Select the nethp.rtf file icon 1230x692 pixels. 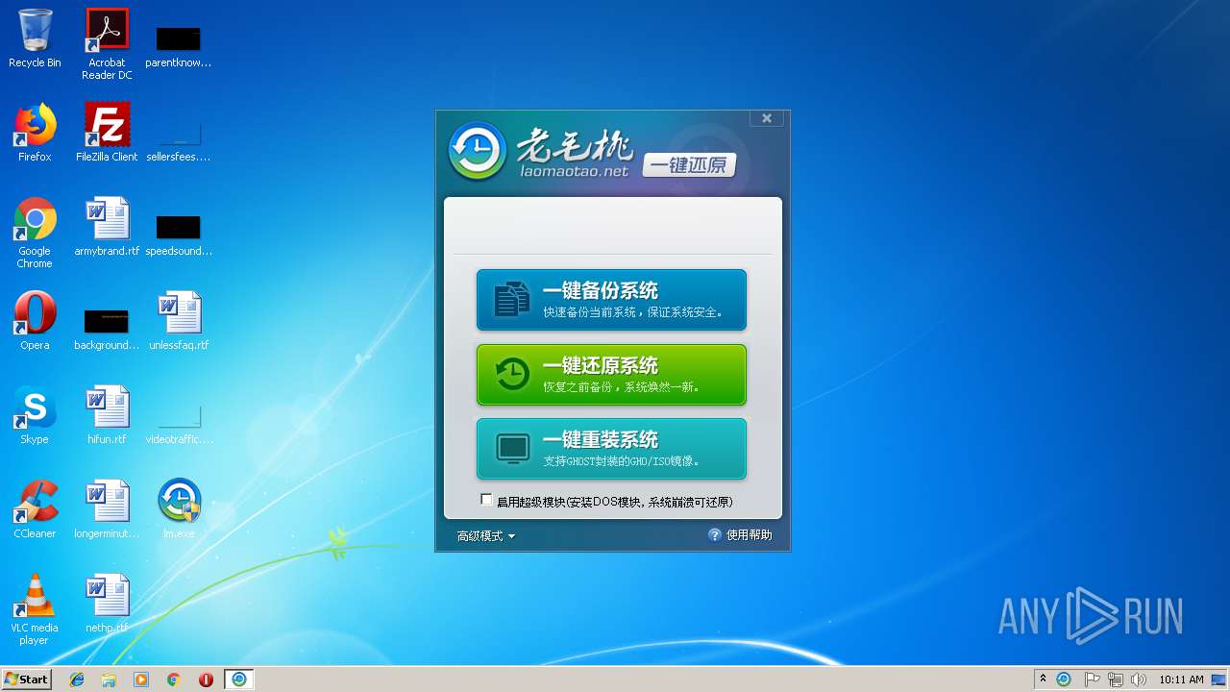(107, 603)
